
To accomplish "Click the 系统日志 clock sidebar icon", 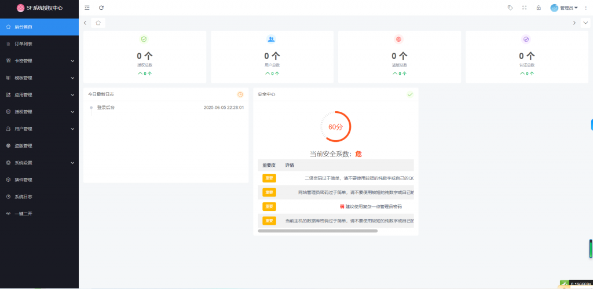I will [8, 197].
